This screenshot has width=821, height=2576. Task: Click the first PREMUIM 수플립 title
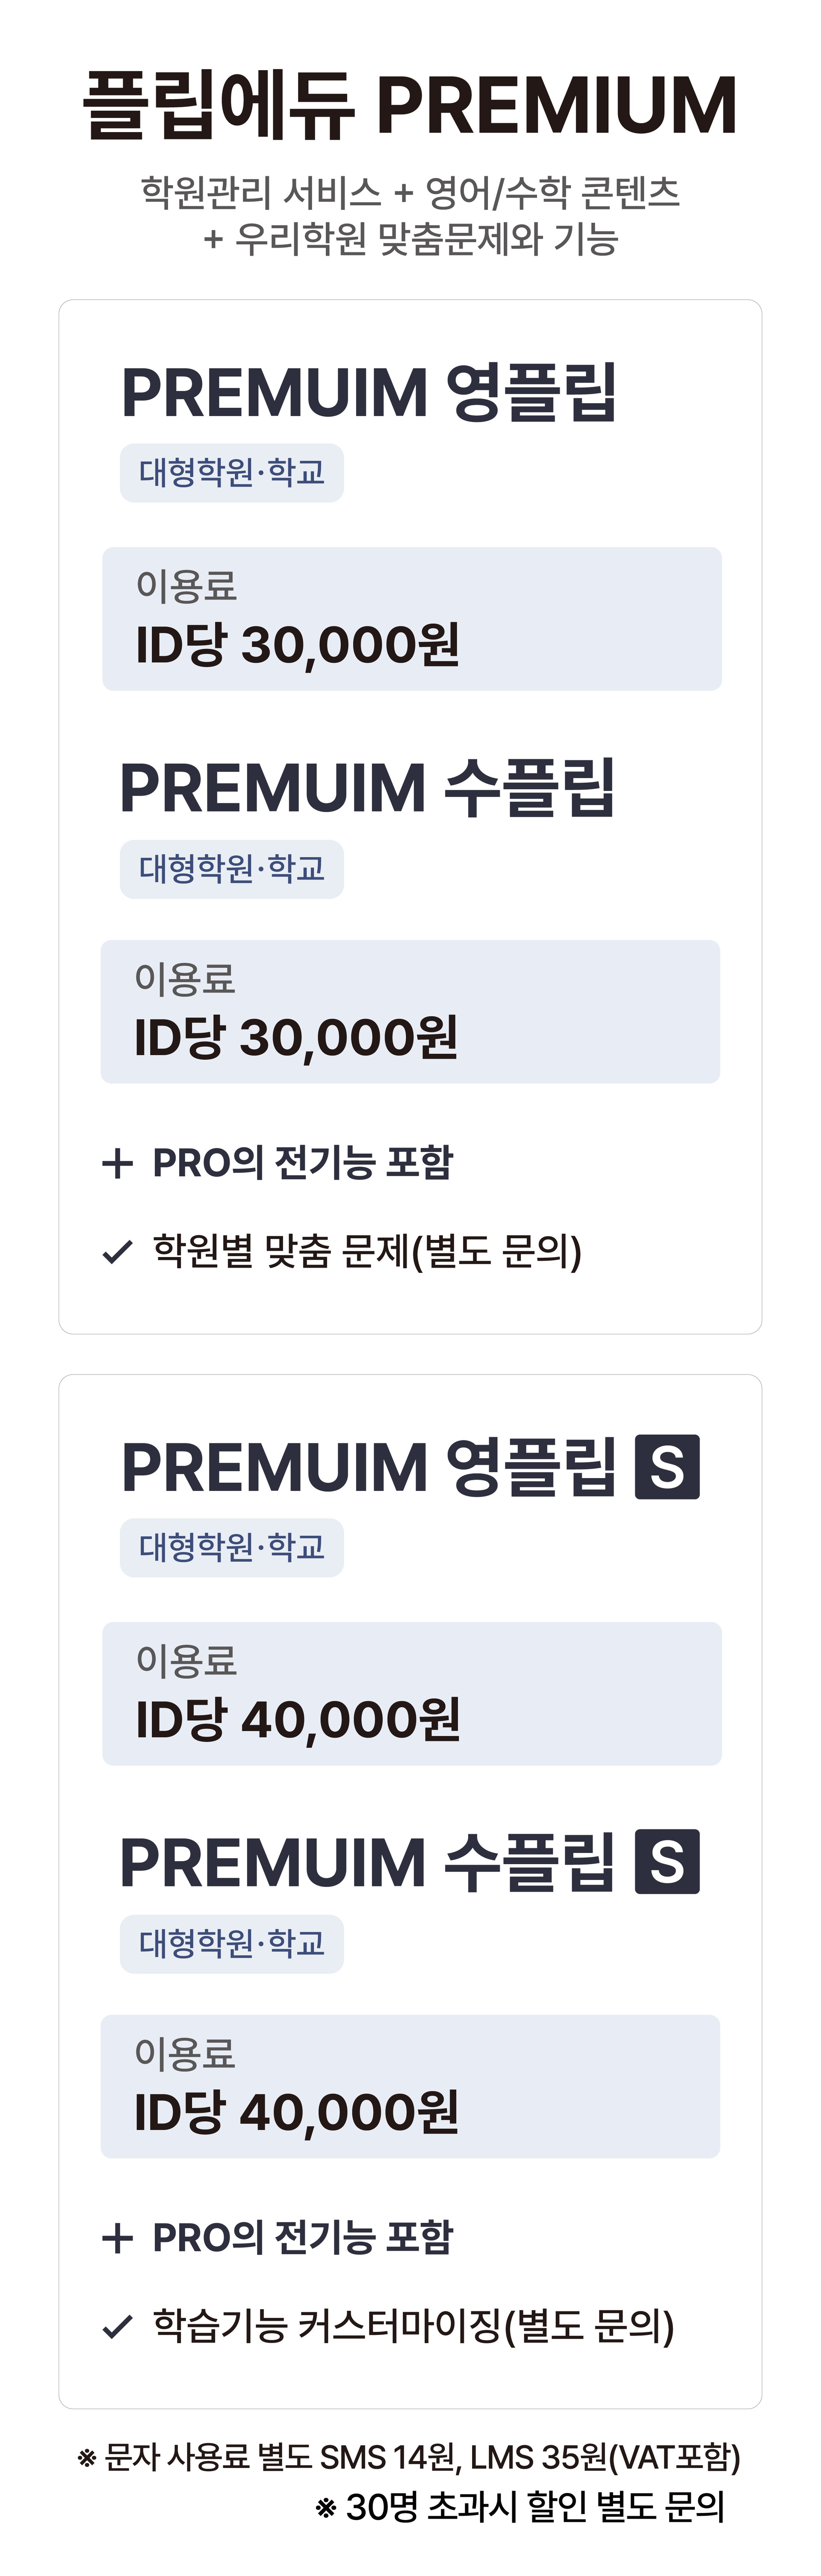coord(367,788)
